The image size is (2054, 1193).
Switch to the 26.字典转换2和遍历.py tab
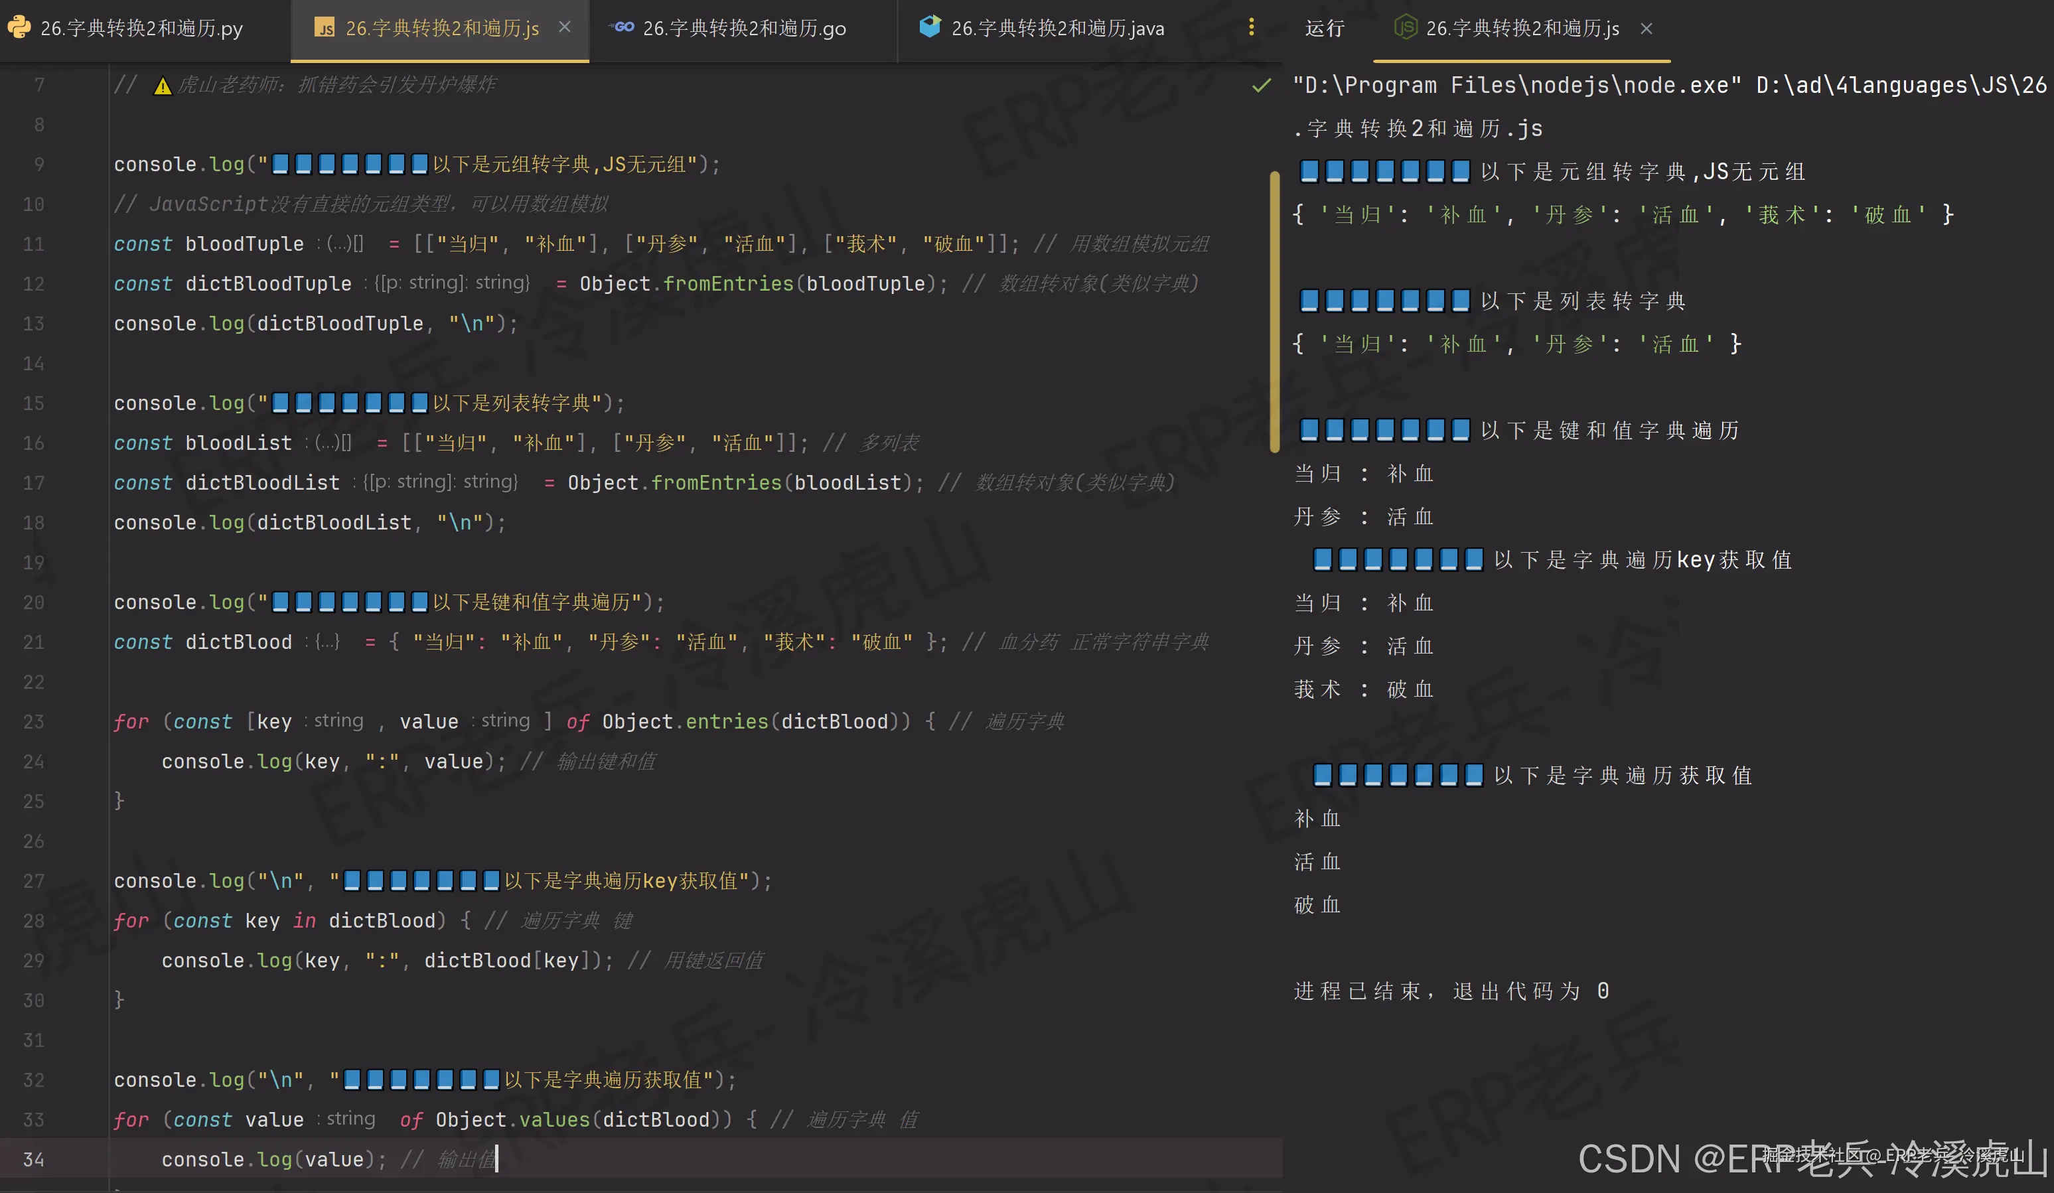(143, 27)
